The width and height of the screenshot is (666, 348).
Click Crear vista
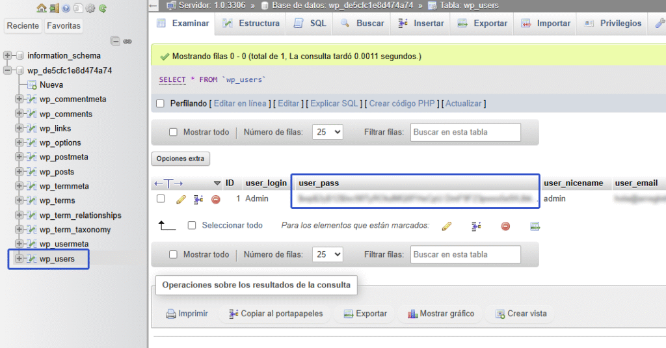(521, 314)
